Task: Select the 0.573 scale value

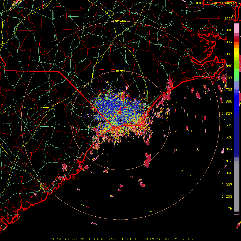Action: coord(227,125)
